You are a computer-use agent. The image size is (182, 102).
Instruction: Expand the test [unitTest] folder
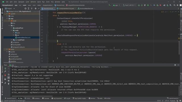point(11,40)
